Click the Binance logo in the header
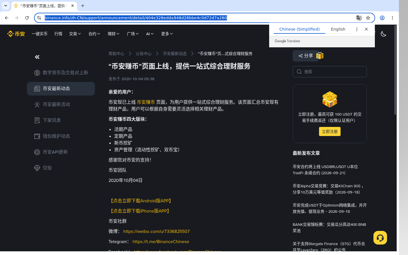 [16, 34]
